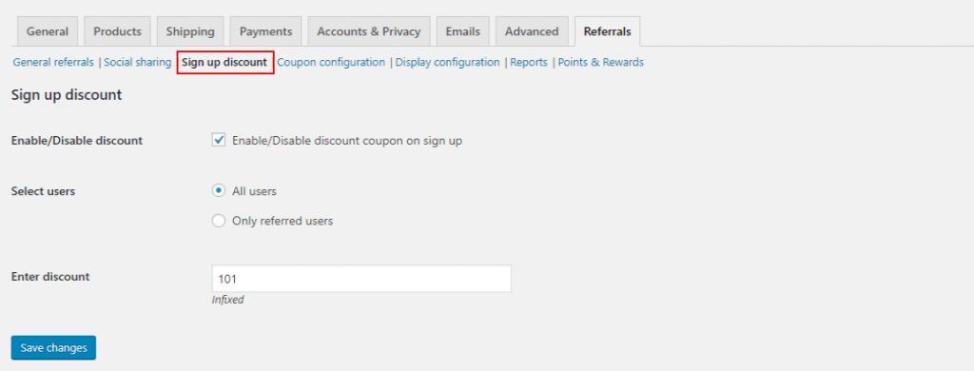Select the Sign up discount sub-tab
Viewport: 974px width, 371px height.
click(x=224, y=62)
